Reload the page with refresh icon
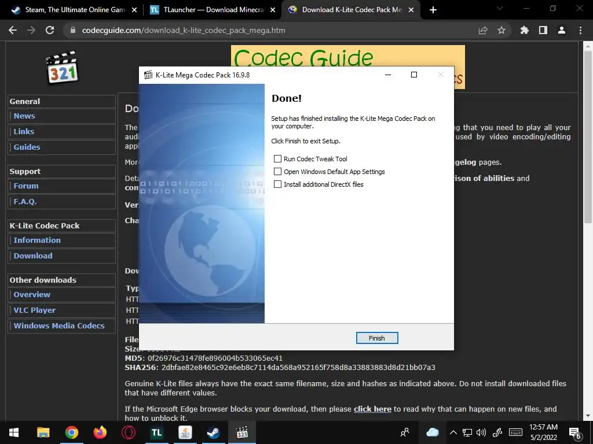 [50, 30]
